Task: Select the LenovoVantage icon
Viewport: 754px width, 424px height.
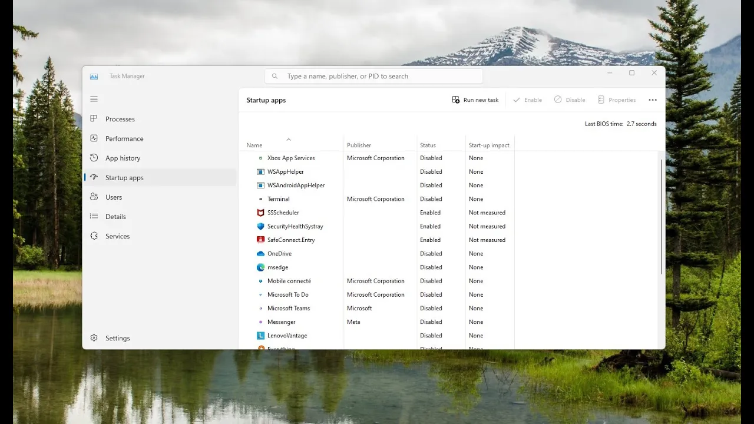Action: click(261, 336)
